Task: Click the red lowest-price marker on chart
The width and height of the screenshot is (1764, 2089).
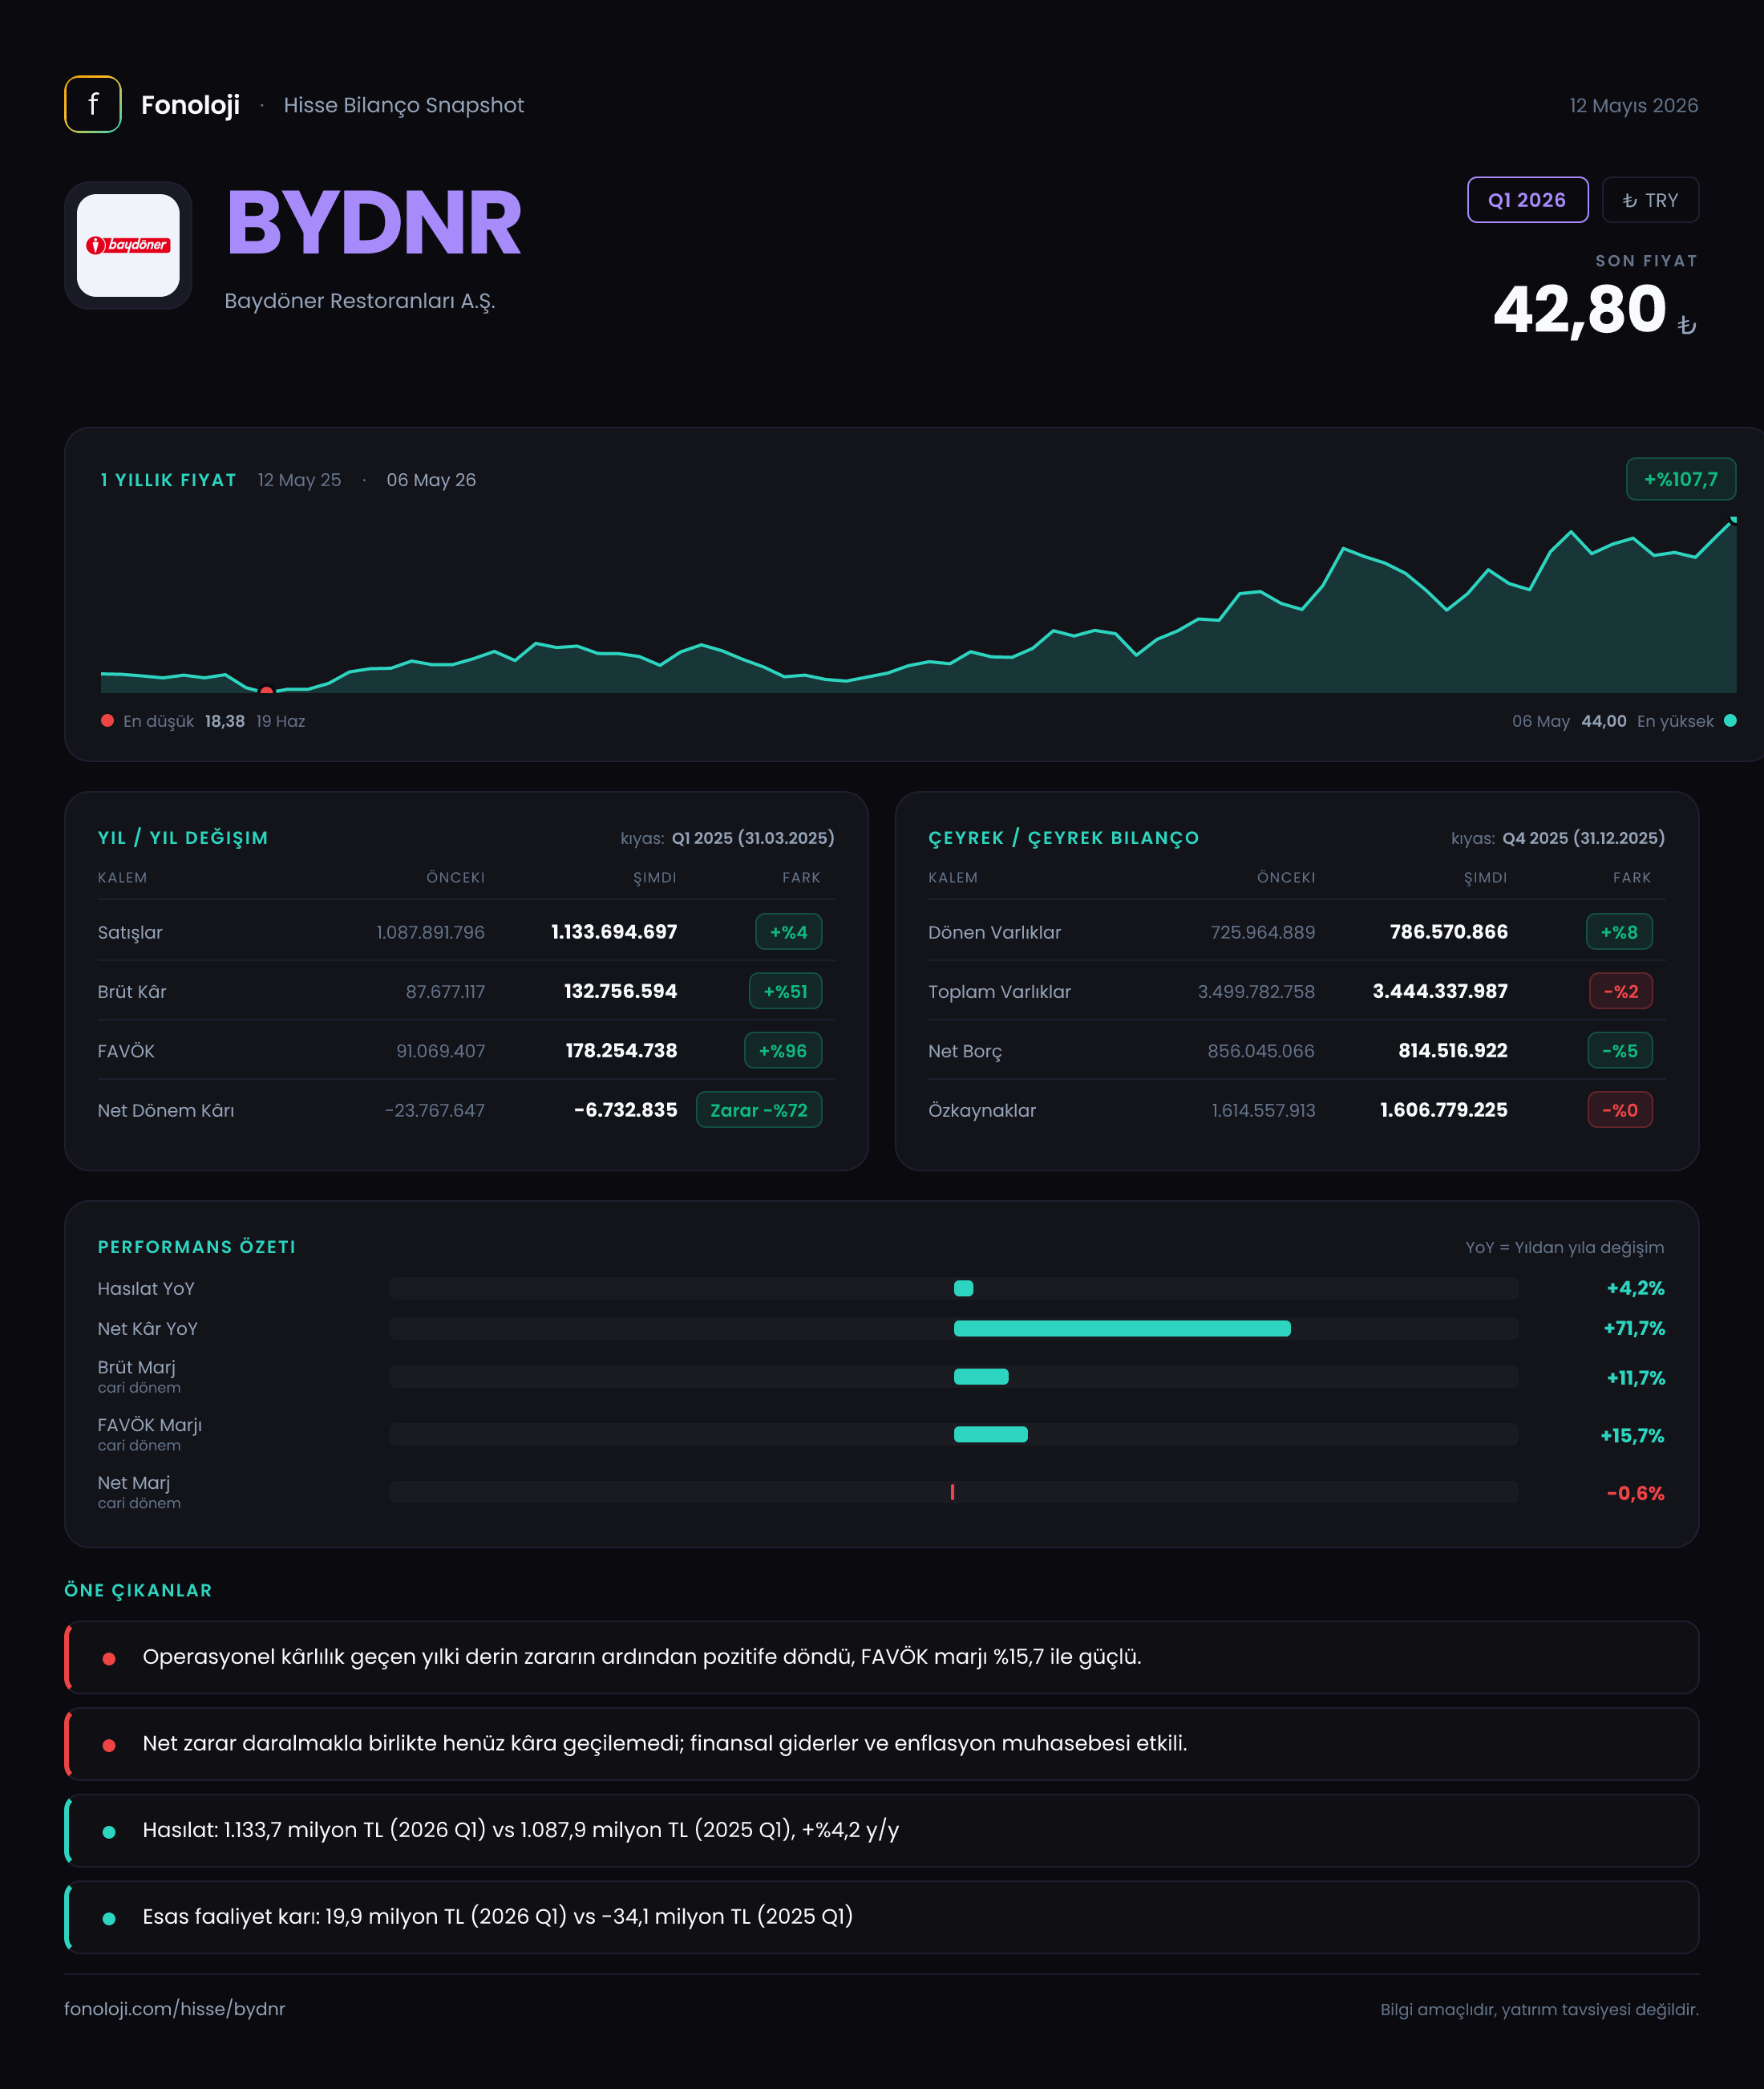Action: click(x=266, y=691)
